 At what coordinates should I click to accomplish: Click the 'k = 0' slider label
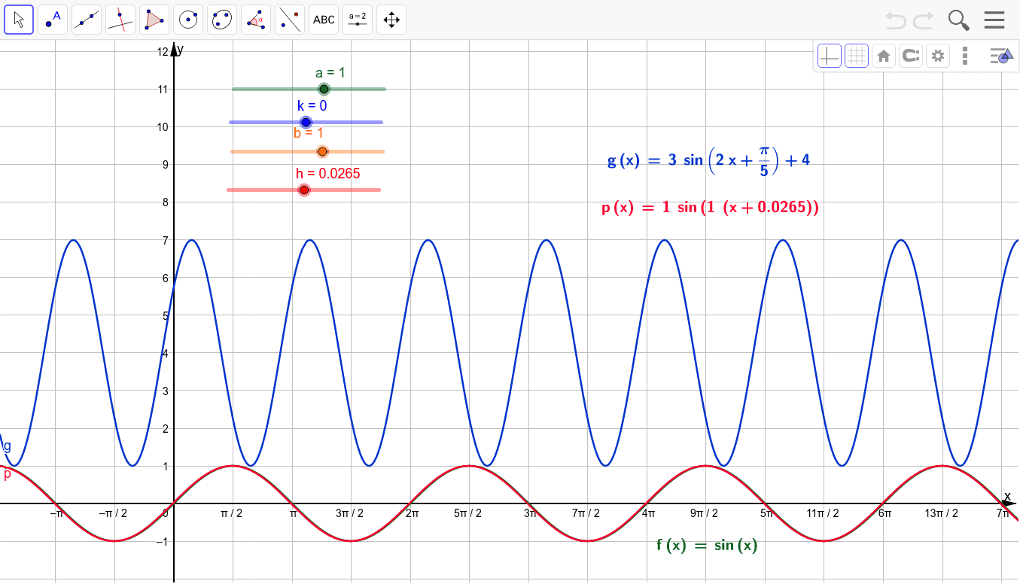pos(312,106)
